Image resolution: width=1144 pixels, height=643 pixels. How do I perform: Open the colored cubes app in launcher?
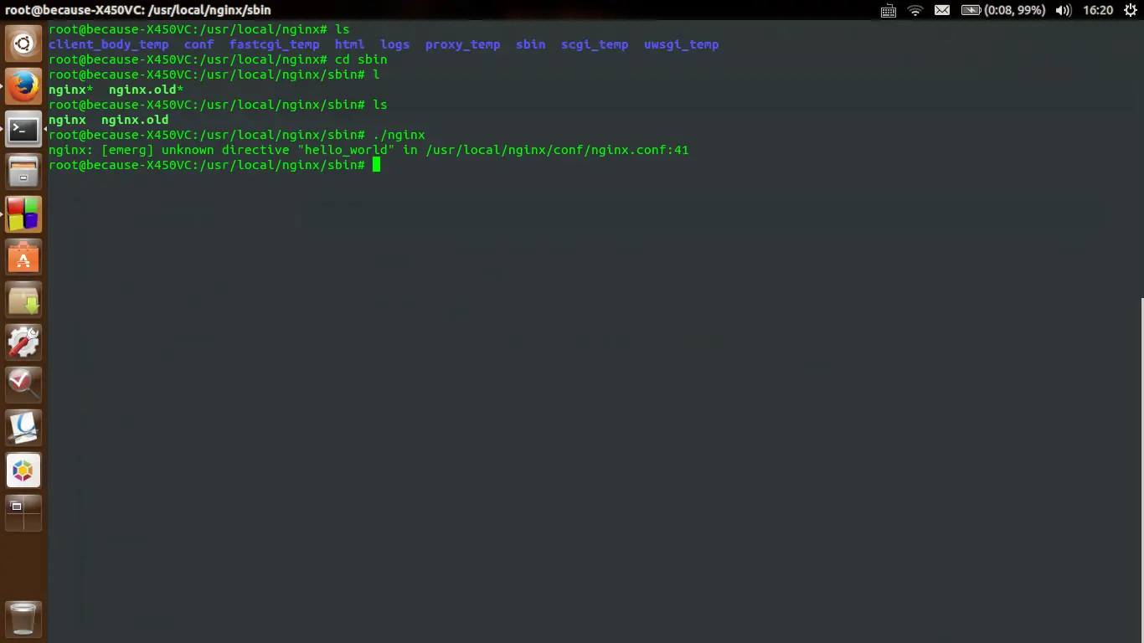[x=23, y=215]
